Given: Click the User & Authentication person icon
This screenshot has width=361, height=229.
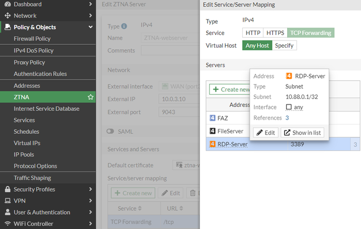Looking at the screenshot, I should click(x=7, y=212).
